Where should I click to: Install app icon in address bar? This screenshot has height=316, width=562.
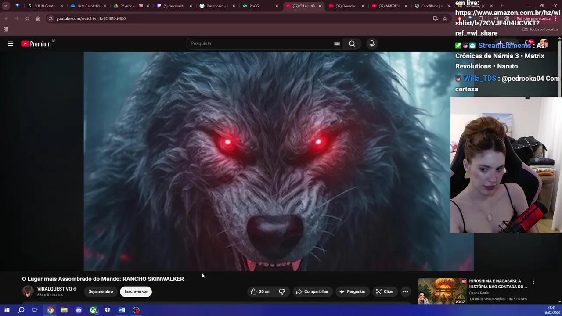pos(435,18)
